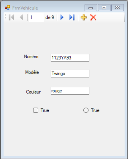Screen dimensions: 128x159
Task: Move to the previous record
Action: click(21, 17)
